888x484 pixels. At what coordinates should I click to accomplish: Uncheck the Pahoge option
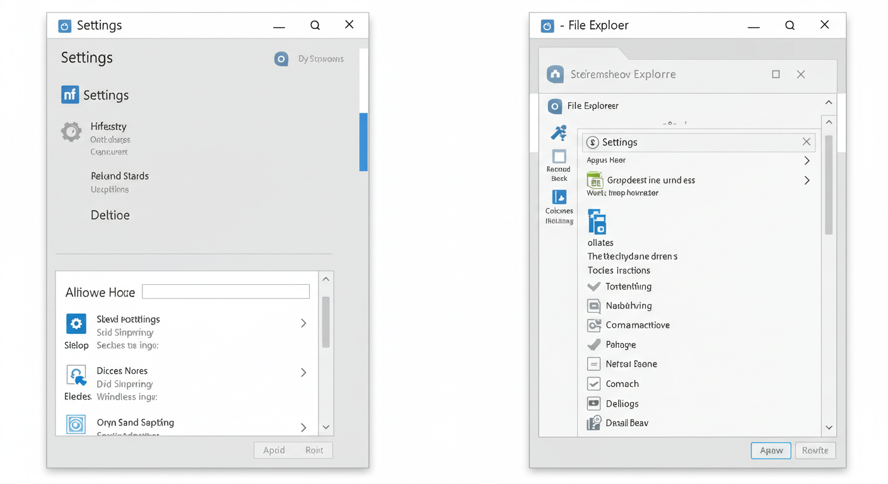coord(593,344)
